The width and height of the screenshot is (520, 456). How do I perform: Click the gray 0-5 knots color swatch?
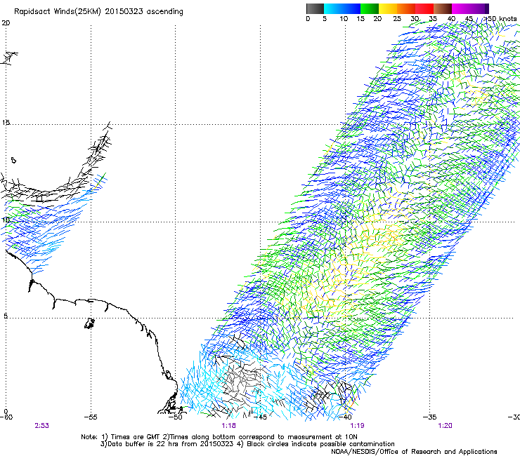coord(315,8)
